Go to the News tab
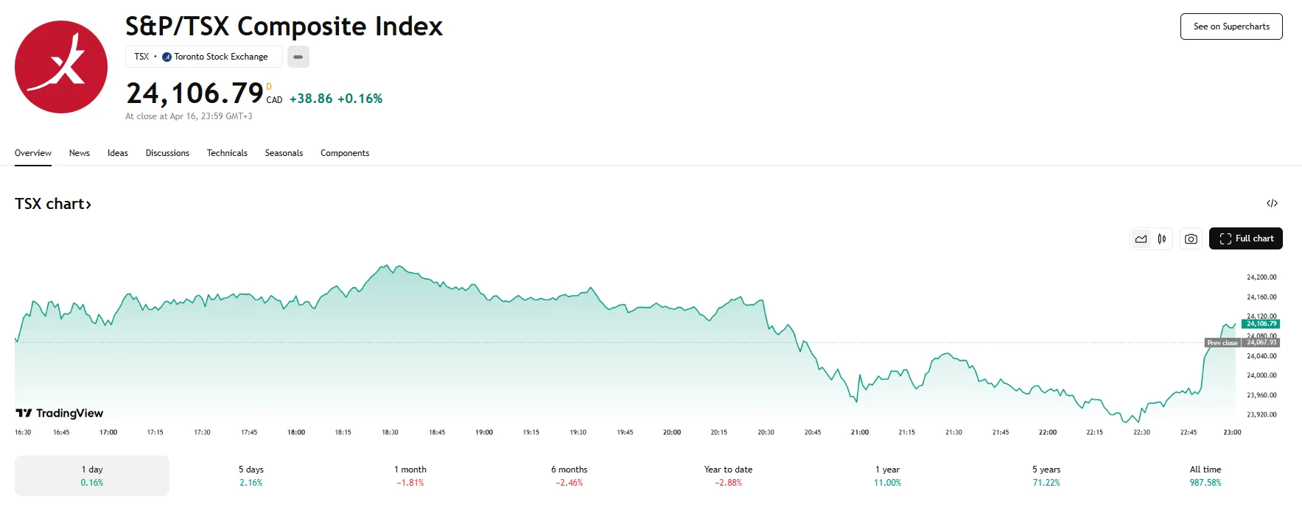 (80, 153)
